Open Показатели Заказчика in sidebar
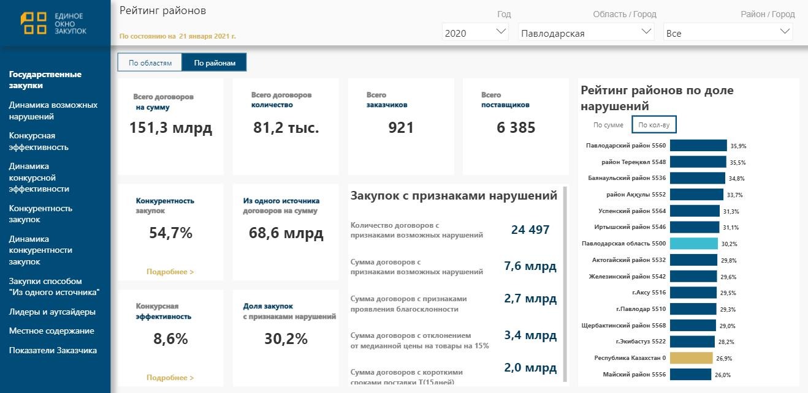The height and width of the screenshot is (393, 808). [x=53, y=351]
